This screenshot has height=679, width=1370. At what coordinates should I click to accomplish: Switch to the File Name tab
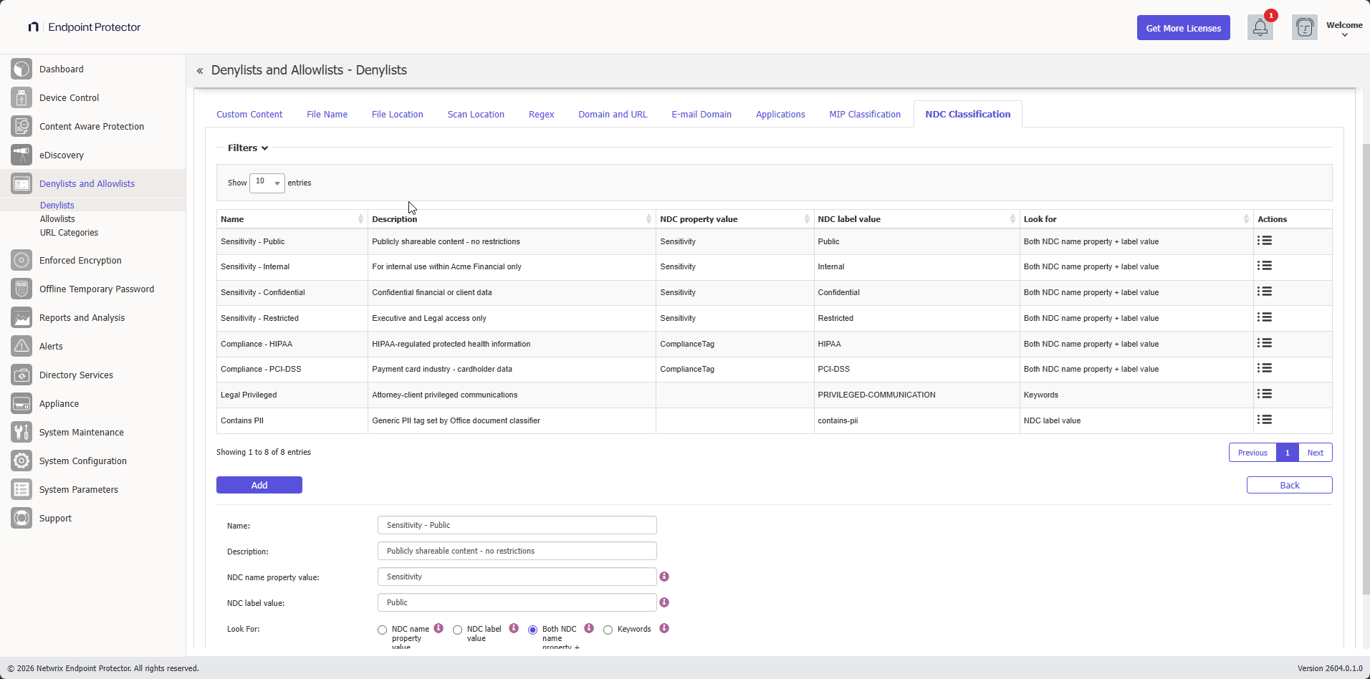[x=327, y=115]
